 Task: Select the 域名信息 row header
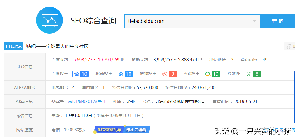(25, 116)
